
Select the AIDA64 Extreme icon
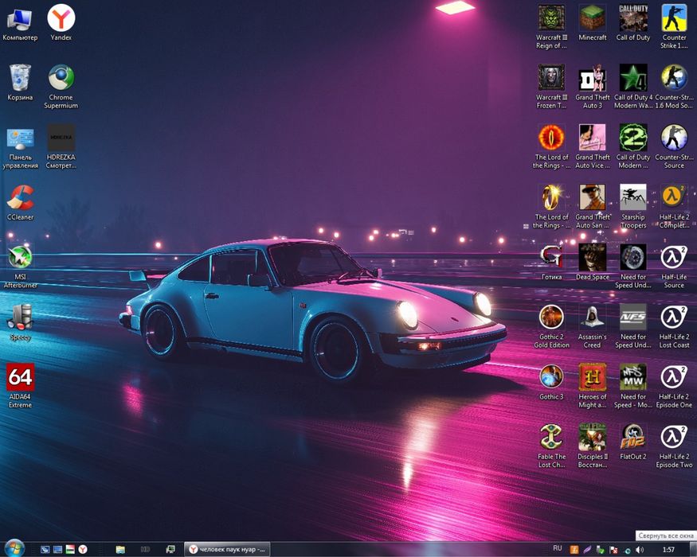(x=20, y=386)
